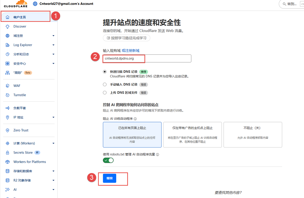Expand the Log Explorer submenu arrow
304x198 pixels.
[53, 45]
